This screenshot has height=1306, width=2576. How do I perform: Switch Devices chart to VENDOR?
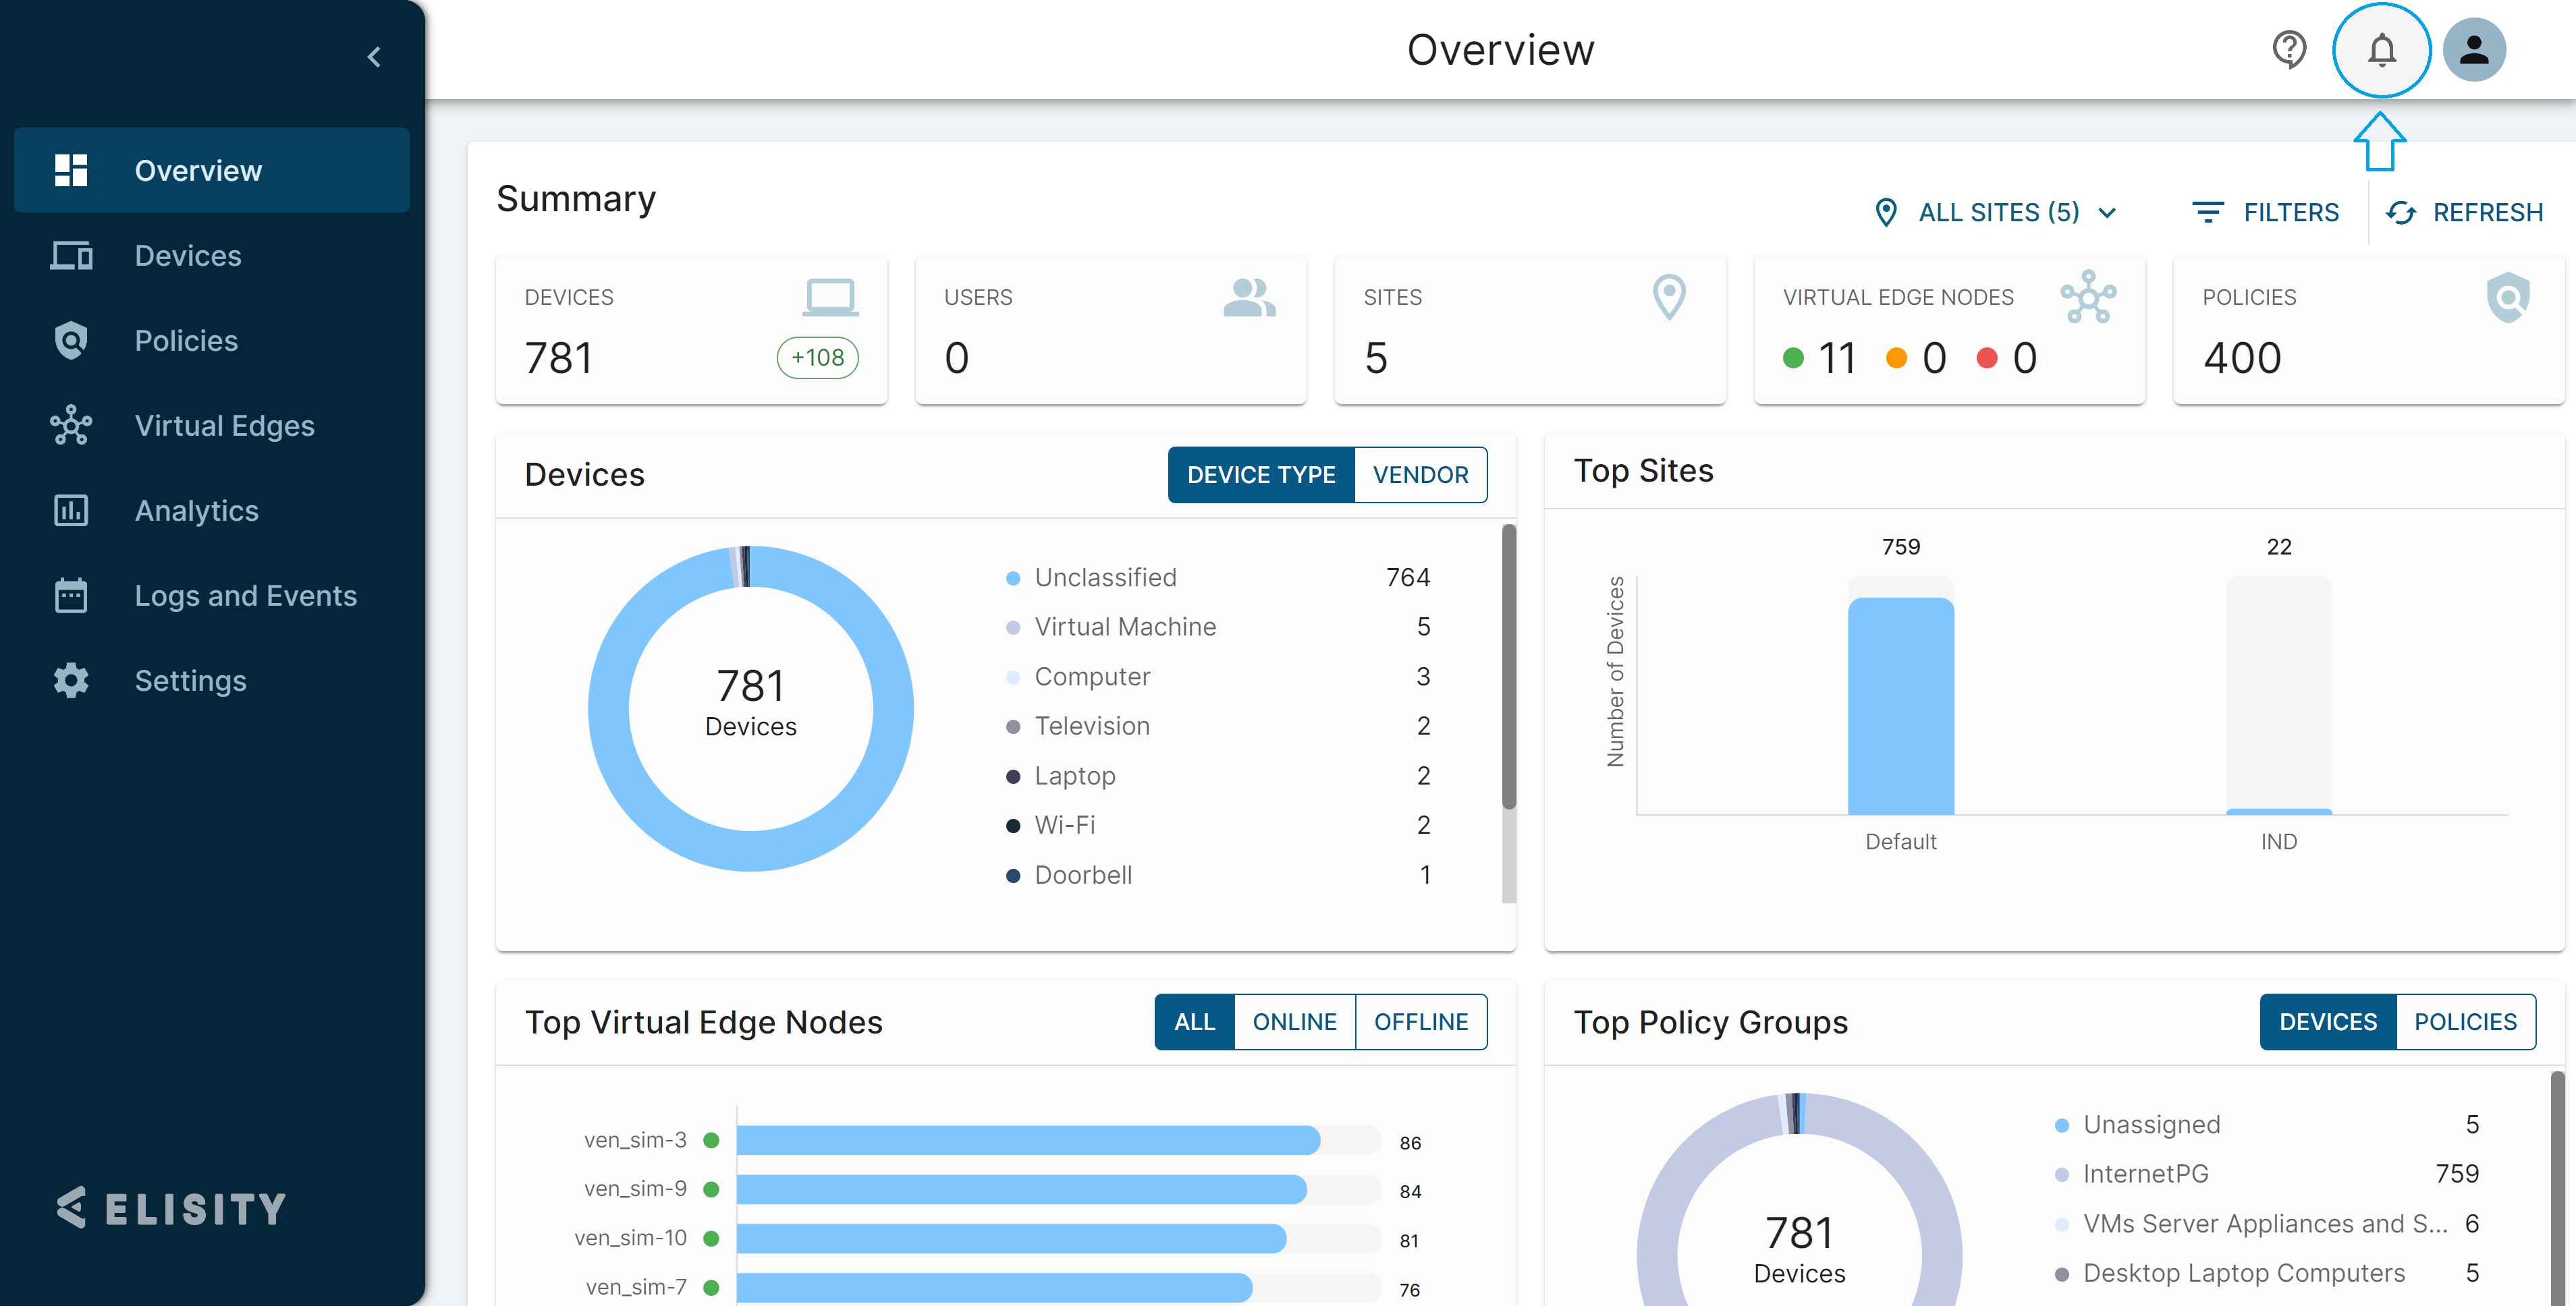tap(1420, 475)
